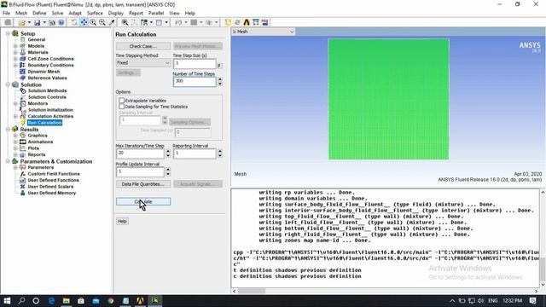Screen dimensions: 546x307
Task: Click the window layout arrangement icon
Action: pos(144,23)
